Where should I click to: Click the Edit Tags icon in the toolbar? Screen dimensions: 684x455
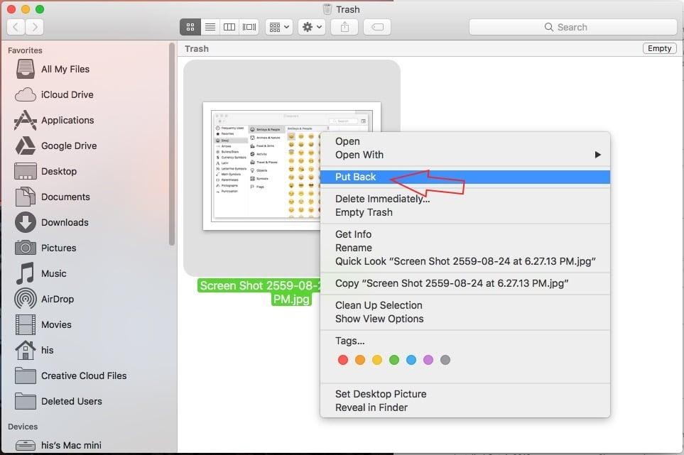tap(377, 27)
